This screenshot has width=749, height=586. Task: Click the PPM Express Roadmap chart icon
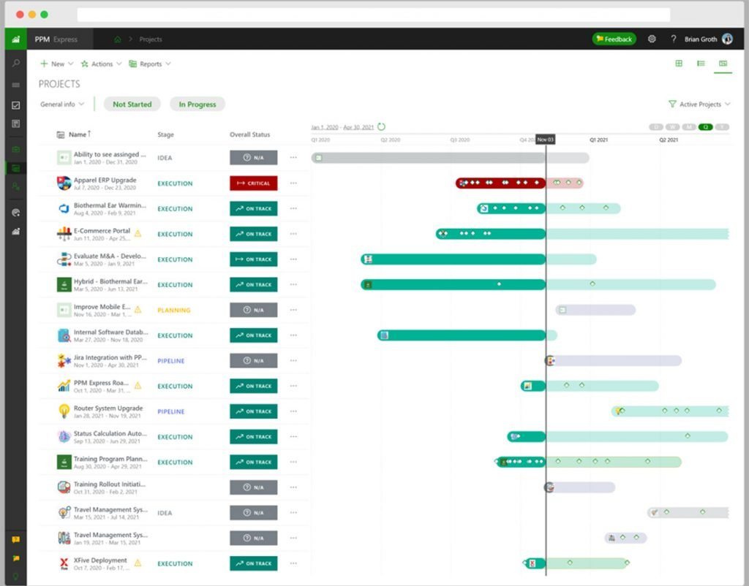pyautogui.click(x=64, y=386)
